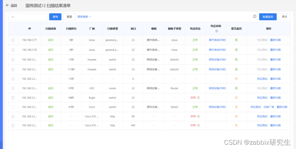
Task: Tick the checkbox of the Cisco 41秒 row
Action: [13, 107]
